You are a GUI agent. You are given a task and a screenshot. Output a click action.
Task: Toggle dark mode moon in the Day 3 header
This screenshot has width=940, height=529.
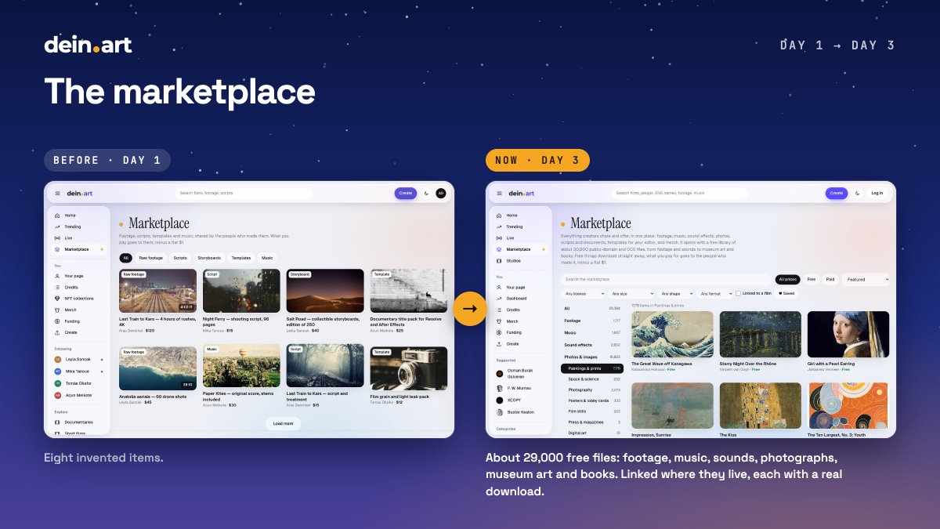point(858,193)
